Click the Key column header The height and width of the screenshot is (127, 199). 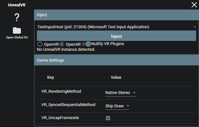[x=51, y=77]
